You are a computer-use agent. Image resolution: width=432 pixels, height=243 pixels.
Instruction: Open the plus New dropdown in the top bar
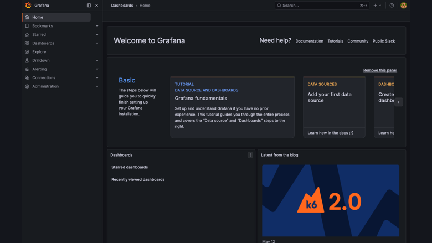[x=377, y=5]
